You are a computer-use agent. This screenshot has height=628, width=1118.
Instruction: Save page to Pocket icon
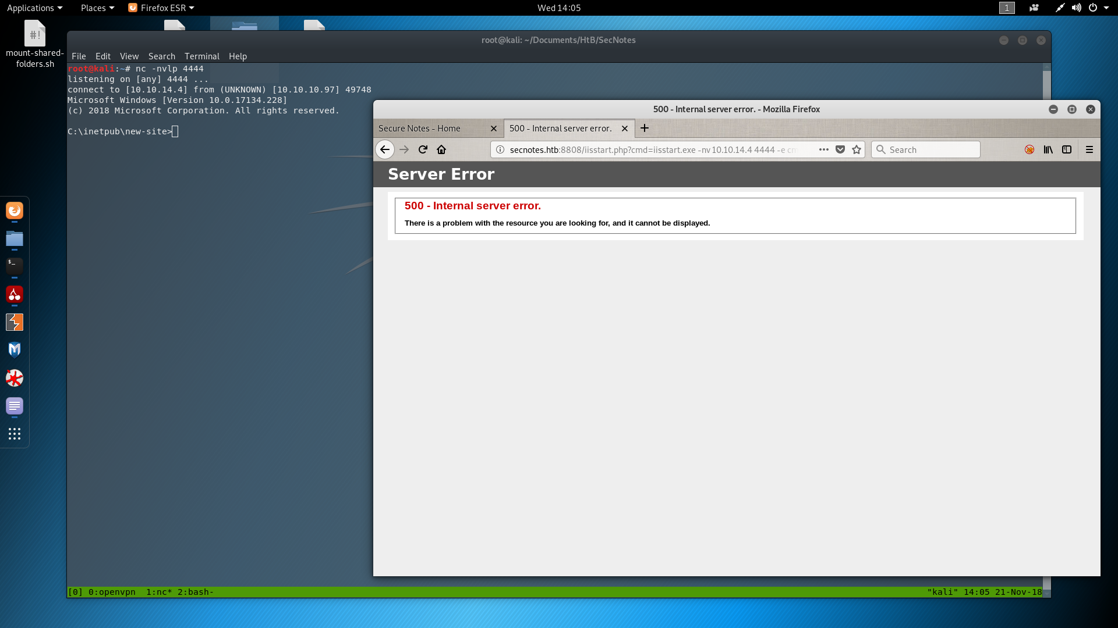pyautogui.click(x=840, y=149)
